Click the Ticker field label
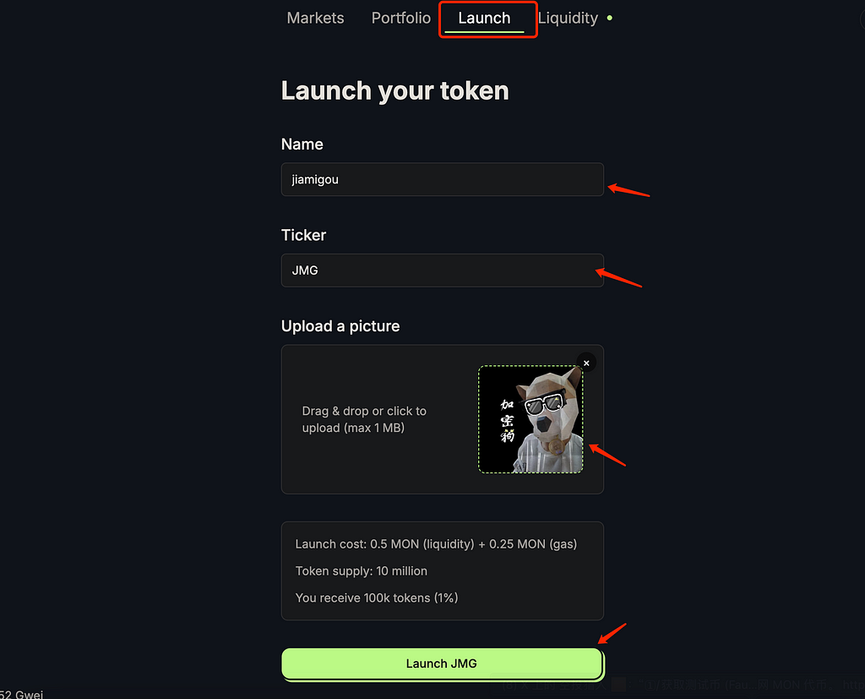The image size is (865, 699). point(303,235)
